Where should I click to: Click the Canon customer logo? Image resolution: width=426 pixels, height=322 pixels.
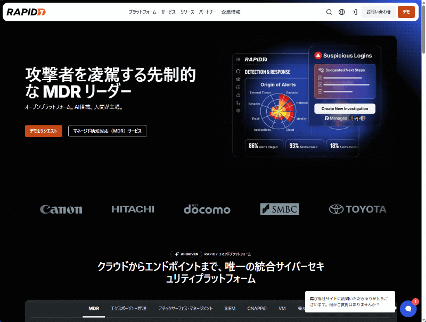tap(61, 209)
